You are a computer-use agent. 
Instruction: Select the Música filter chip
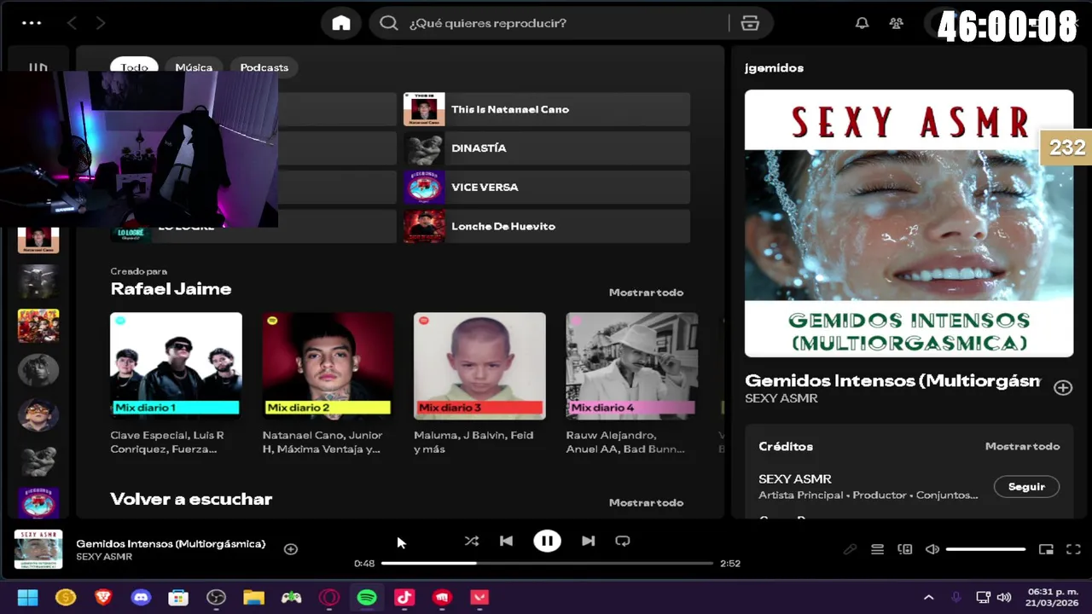(x=194, y=67)
